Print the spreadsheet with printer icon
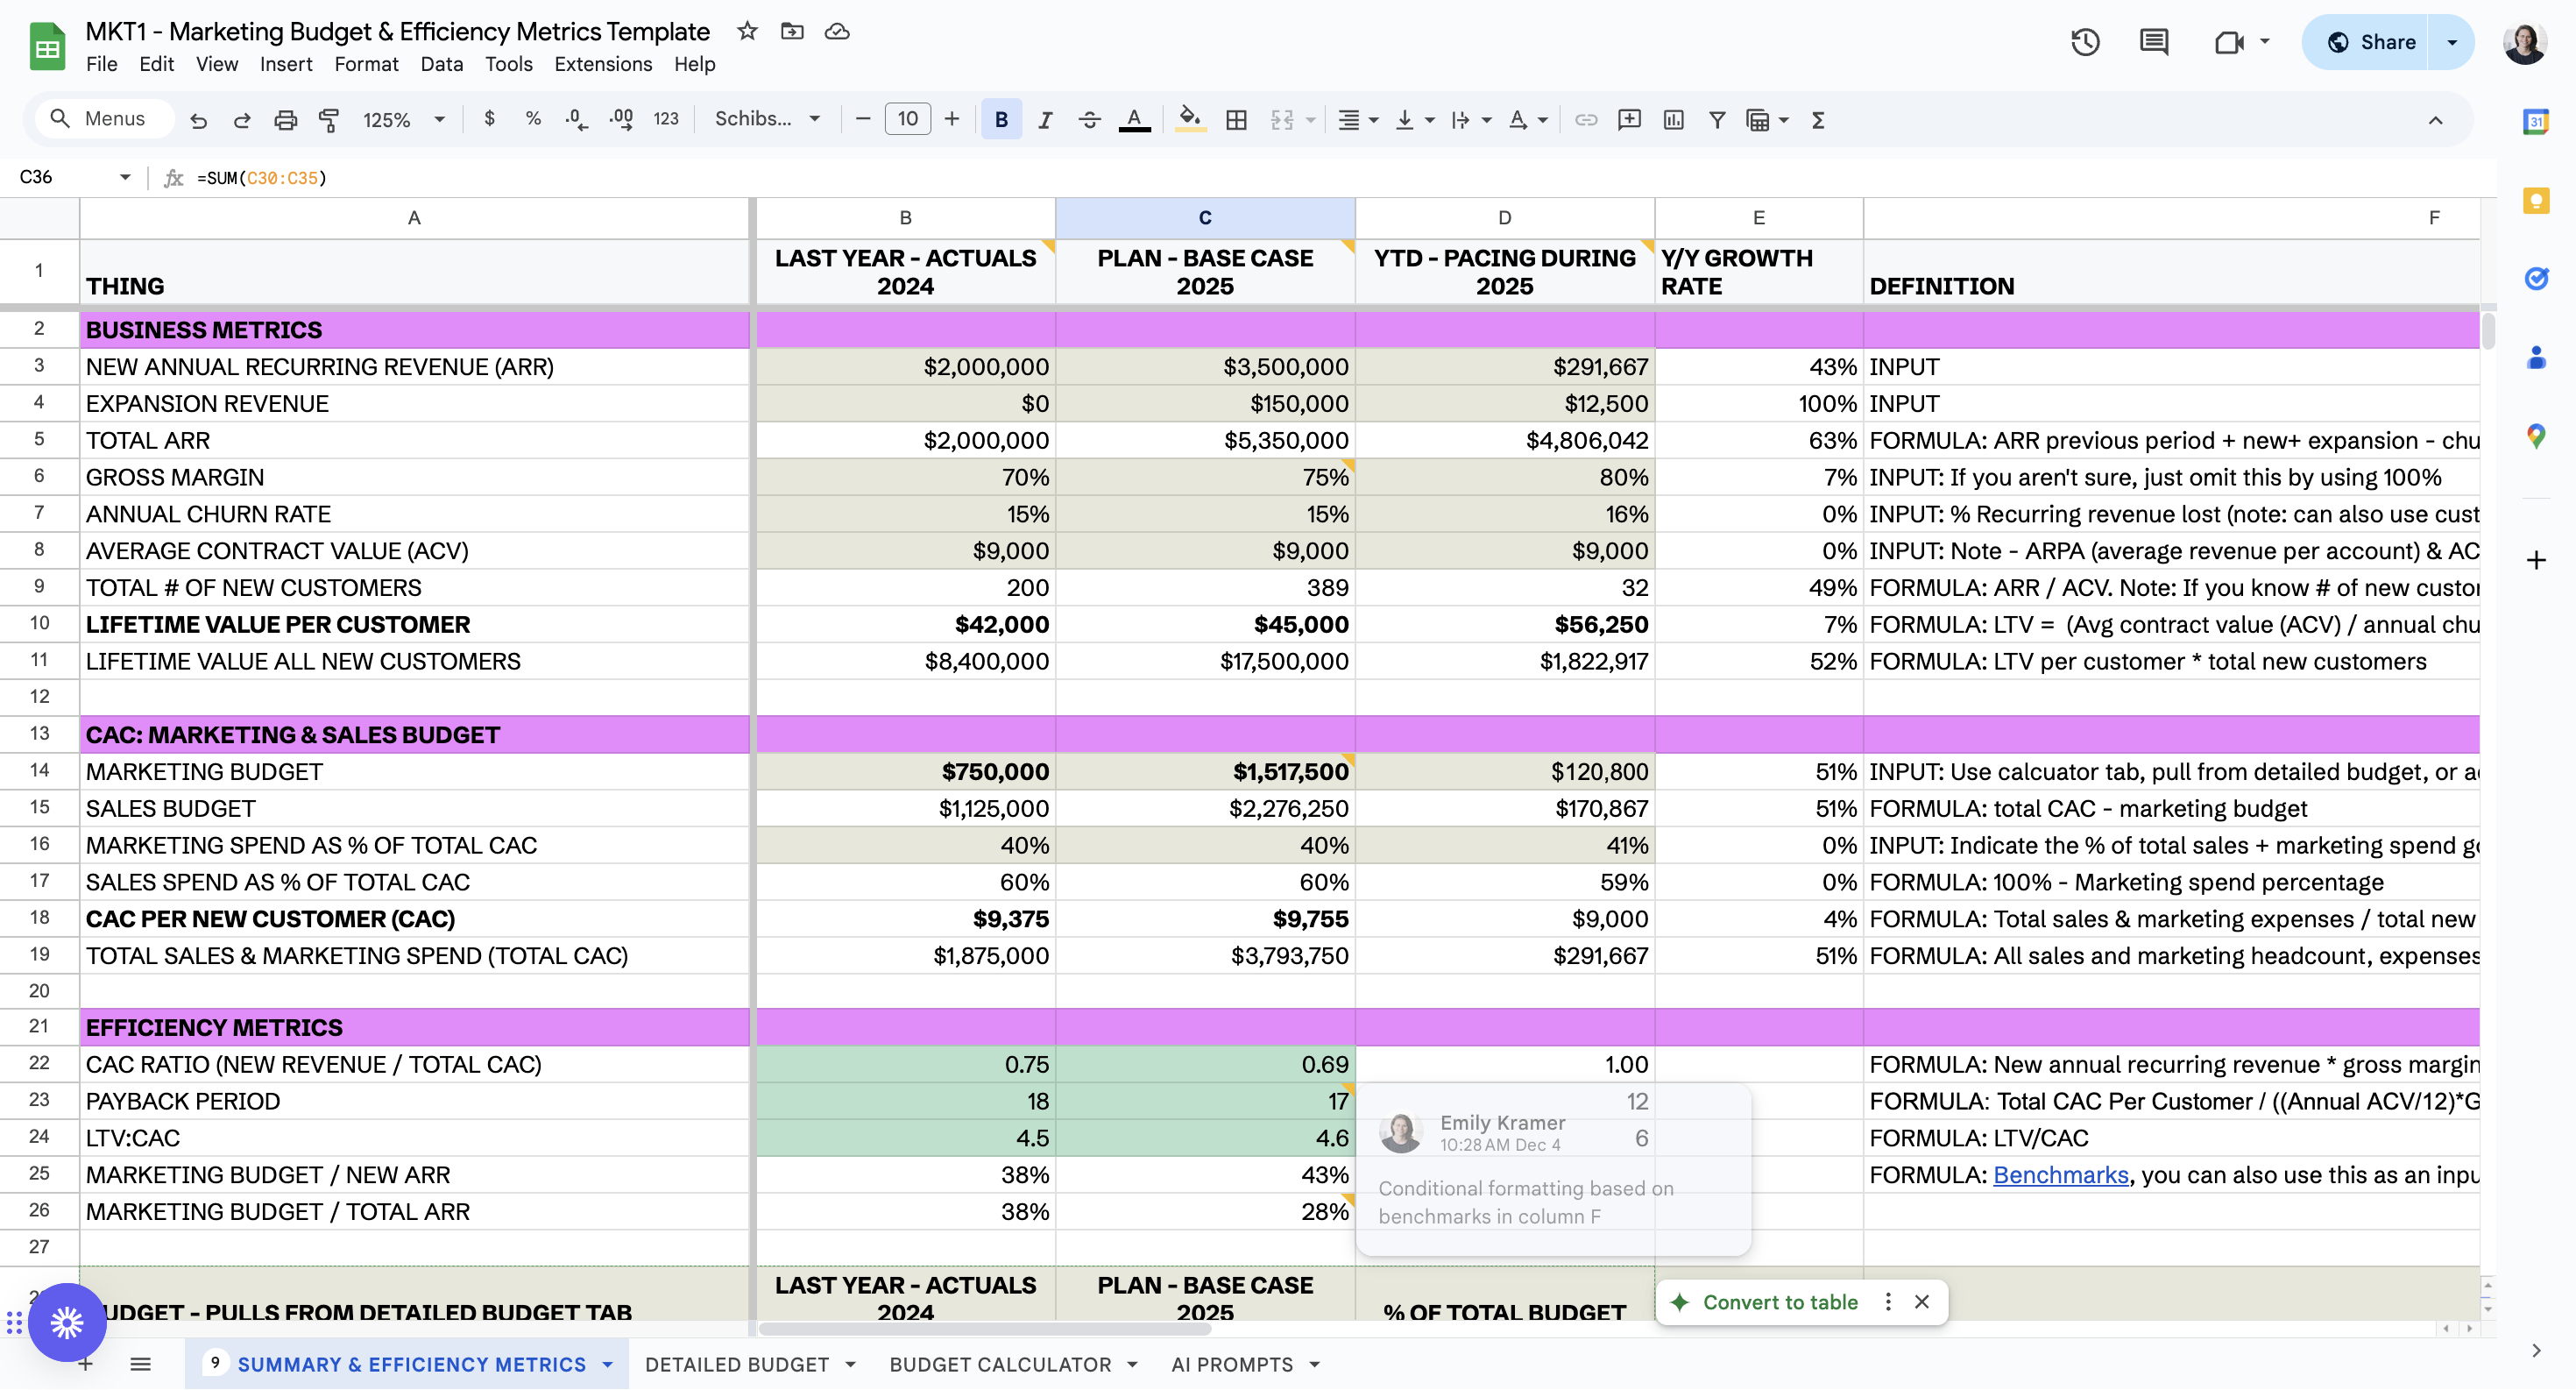The height and width of the screenshot is (1390, 2576). pyautogui.click(x=286, y=120)
